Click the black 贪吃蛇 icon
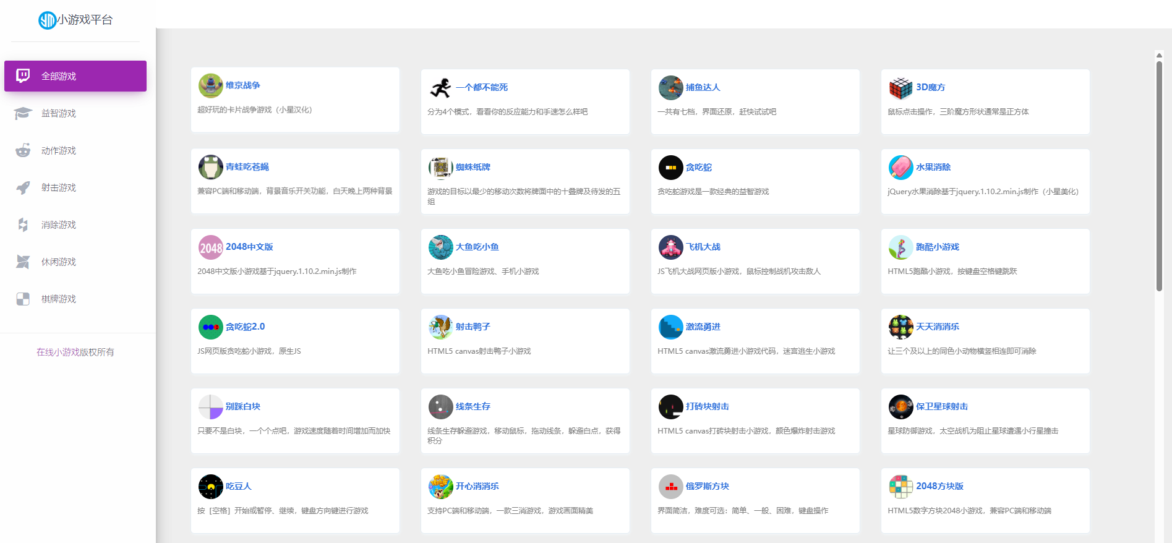 (x=671, y=168)
